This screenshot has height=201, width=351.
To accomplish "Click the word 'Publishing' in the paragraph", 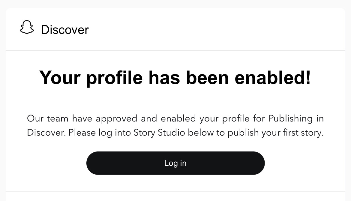I will click(291, 118).
